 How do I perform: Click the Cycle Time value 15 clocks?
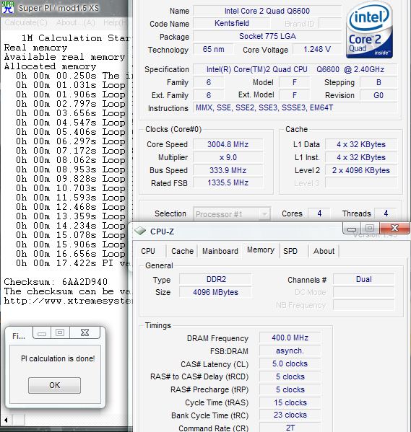[290, 402]
